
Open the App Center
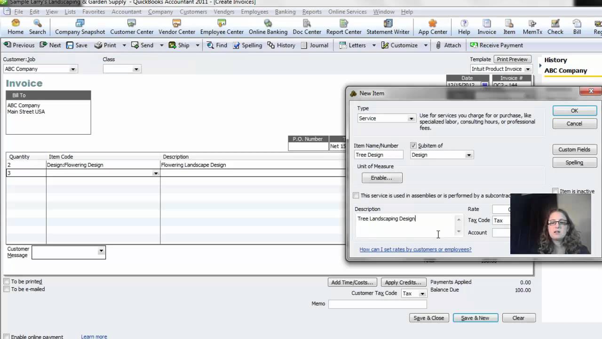433,27
